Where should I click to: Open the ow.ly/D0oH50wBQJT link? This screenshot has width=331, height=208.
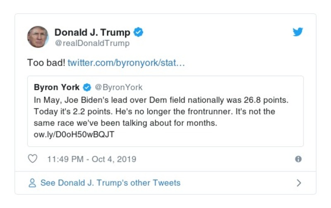click(74, 134)
